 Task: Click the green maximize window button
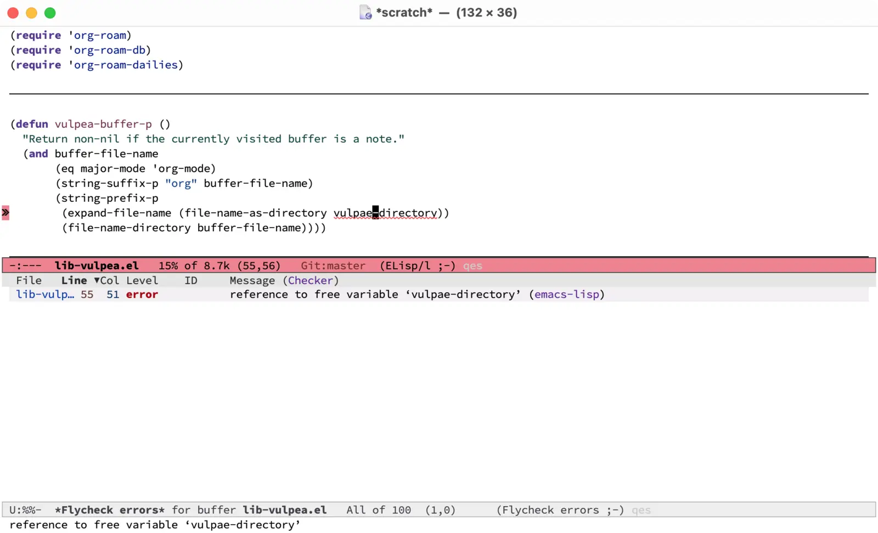click(x=50, y=13)
